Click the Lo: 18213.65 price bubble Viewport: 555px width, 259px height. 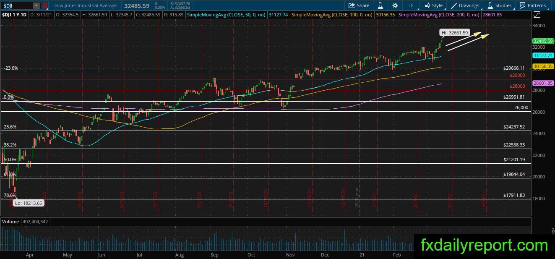pos(29,203)
